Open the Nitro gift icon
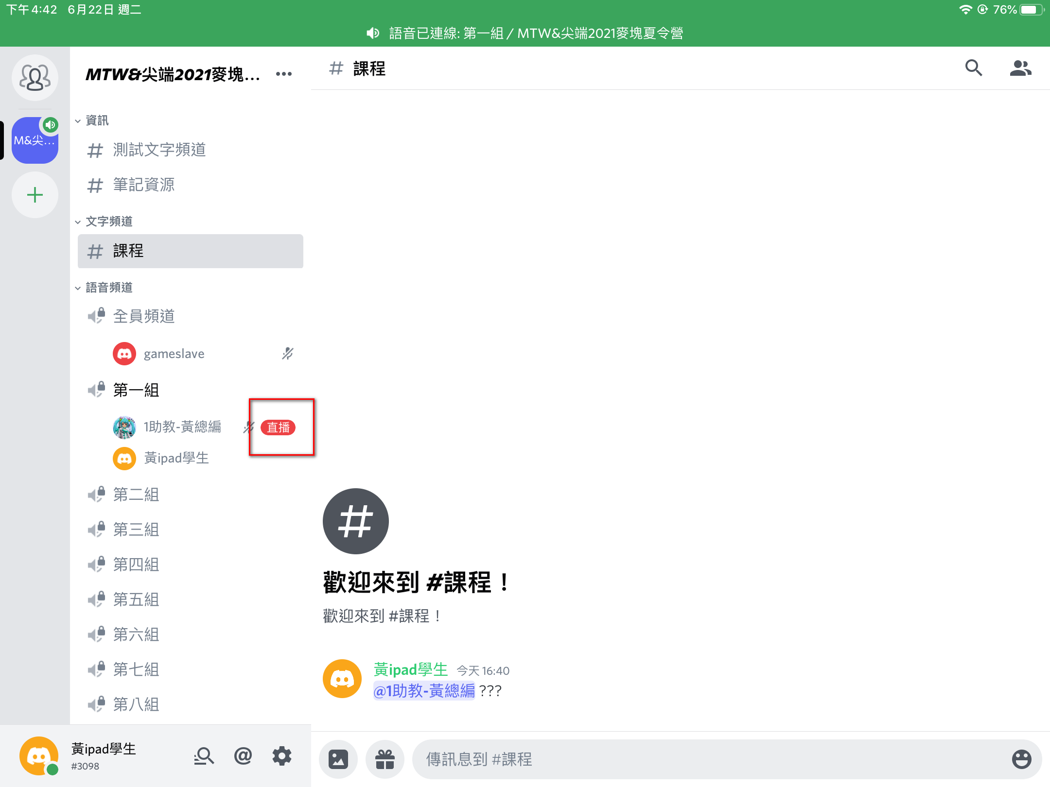1050x787 pixels. click(385, 759)
